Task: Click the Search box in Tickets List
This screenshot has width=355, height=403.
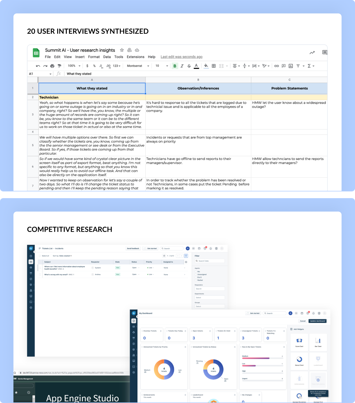Action: (172, 249)
